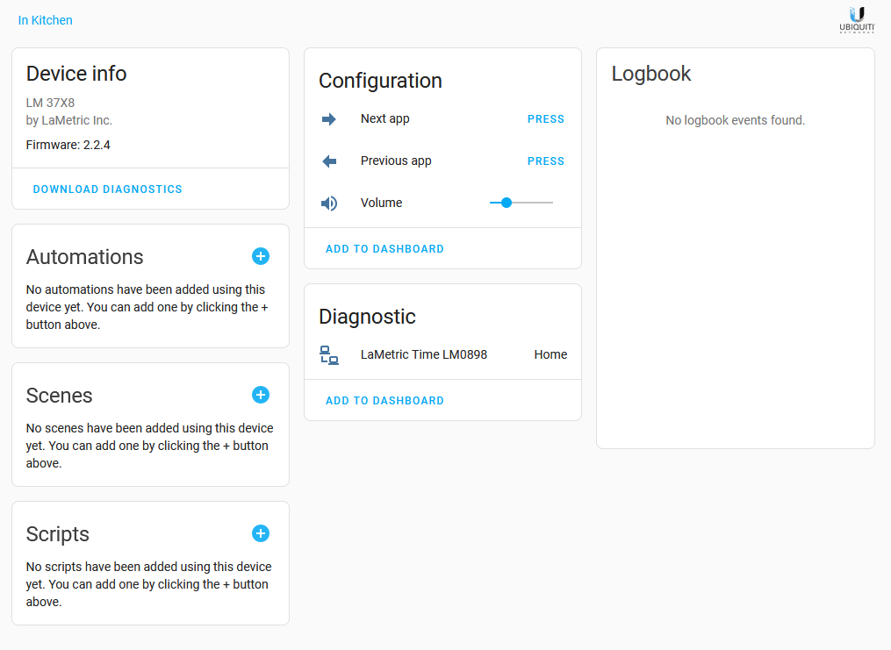Download diagnostics for the device
Screen dimensions: 891x650
pos(107,189)
